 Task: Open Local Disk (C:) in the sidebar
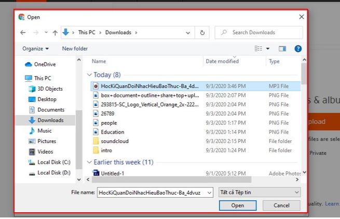click(x=50, y=162)
